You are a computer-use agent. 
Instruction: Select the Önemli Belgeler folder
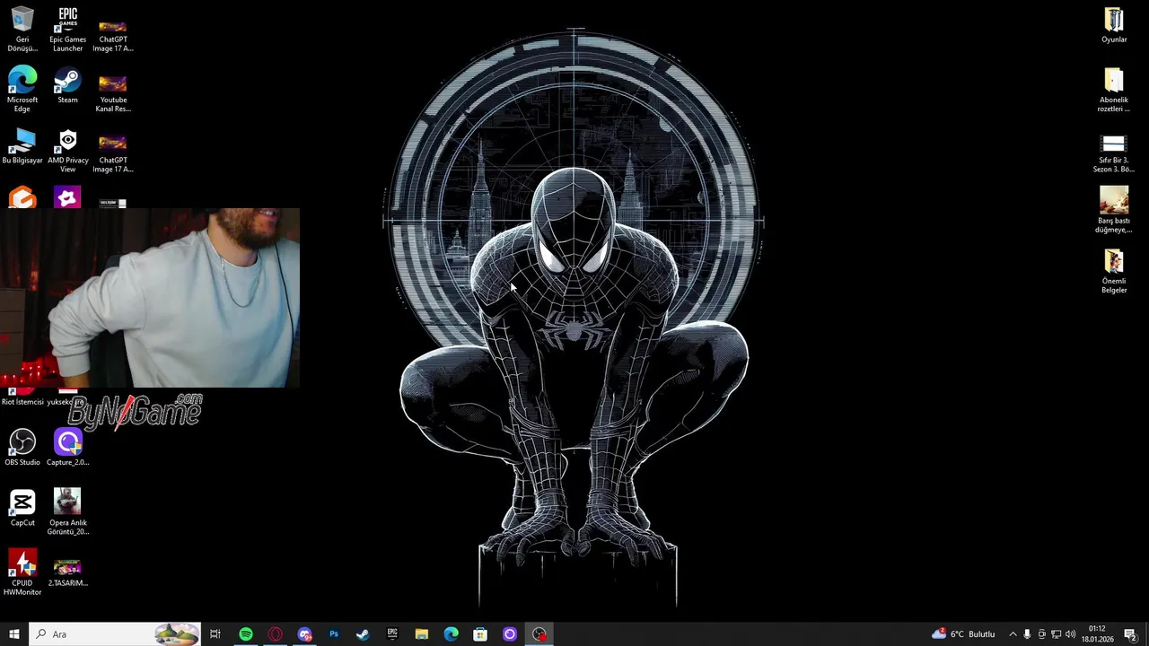coord(1114,271)
